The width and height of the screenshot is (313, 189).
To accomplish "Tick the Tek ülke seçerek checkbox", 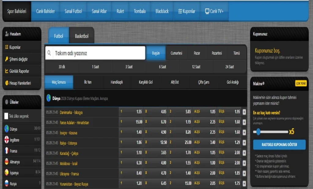I will [6, 116].
